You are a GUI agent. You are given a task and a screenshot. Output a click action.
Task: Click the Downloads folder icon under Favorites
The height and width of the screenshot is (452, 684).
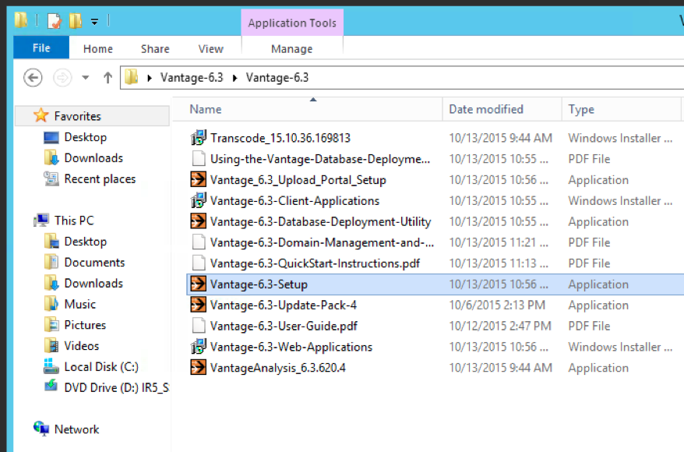51,158
